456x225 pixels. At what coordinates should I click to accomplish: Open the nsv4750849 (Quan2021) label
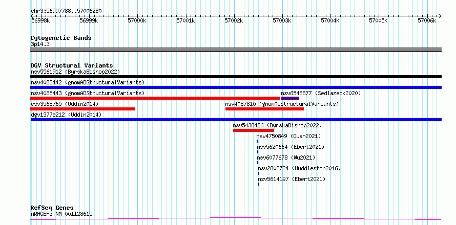pyautogui.click(x=288, y=136)
